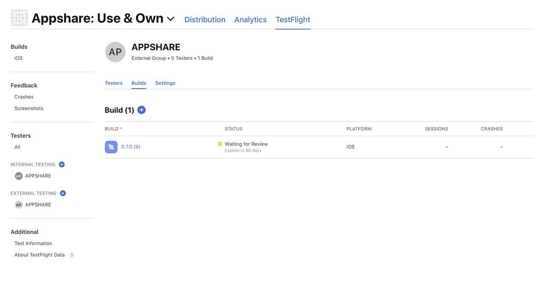Screen dimensions: 560x283
Task: Add a new External Testing group
Action: pos(63,193)
